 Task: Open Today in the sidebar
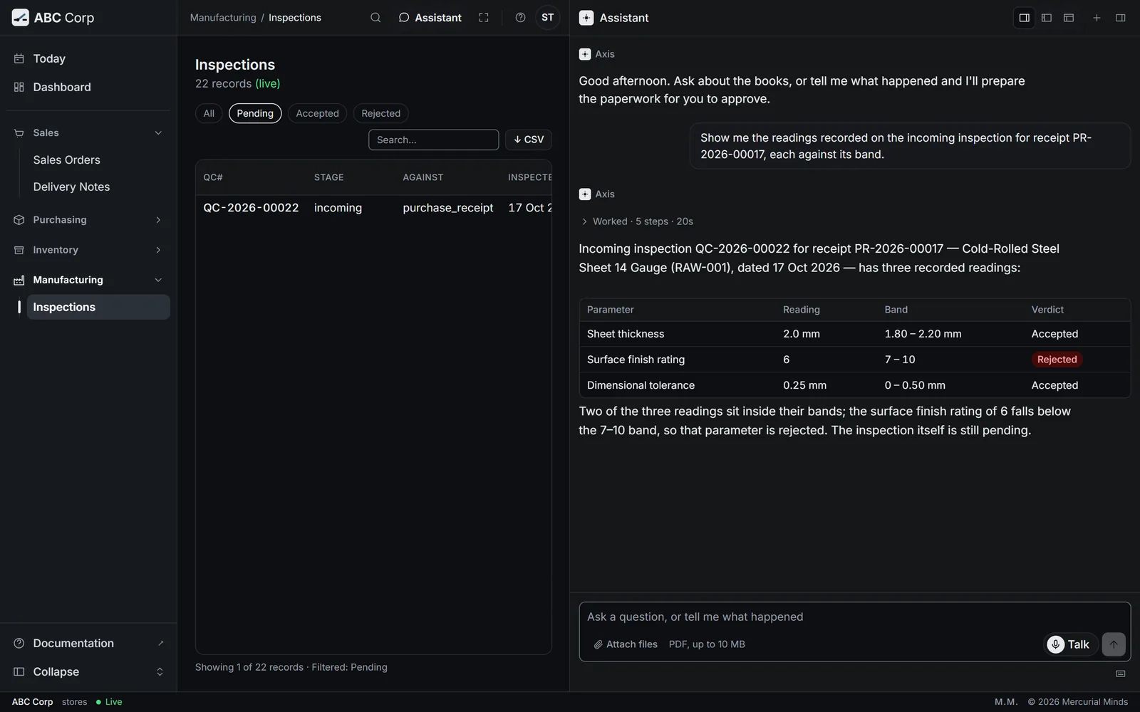click(88, 58)
